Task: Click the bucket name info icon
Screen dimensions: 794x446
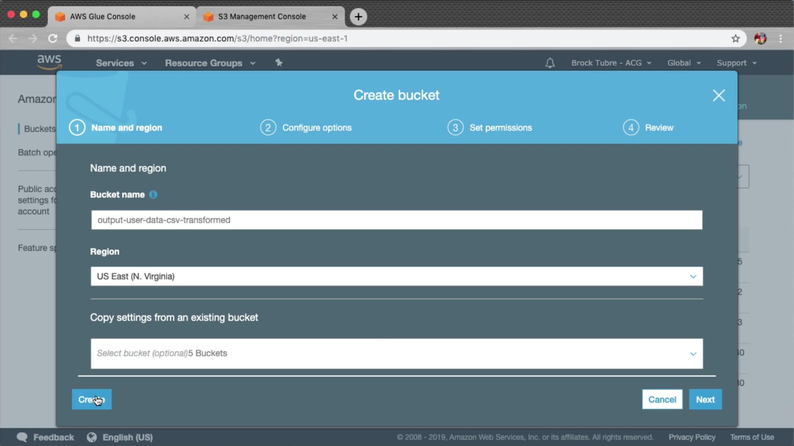Action: 153,195
